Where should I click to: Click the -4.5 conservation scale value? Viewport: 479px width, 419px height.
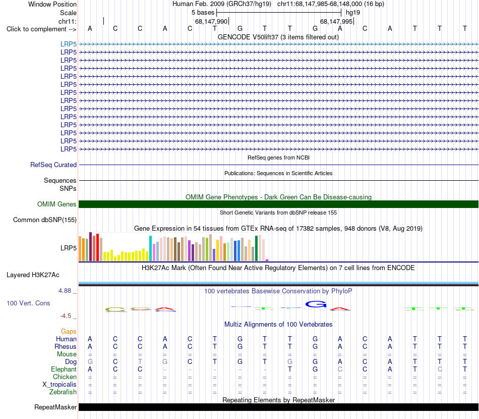[x=66, y=316]
